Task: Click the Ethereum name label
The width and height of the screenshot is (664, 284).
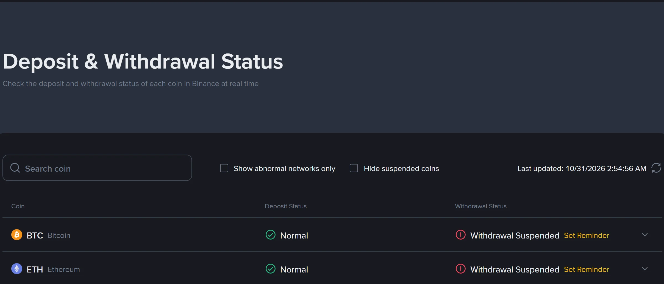Action: click(x=64, y=269)
